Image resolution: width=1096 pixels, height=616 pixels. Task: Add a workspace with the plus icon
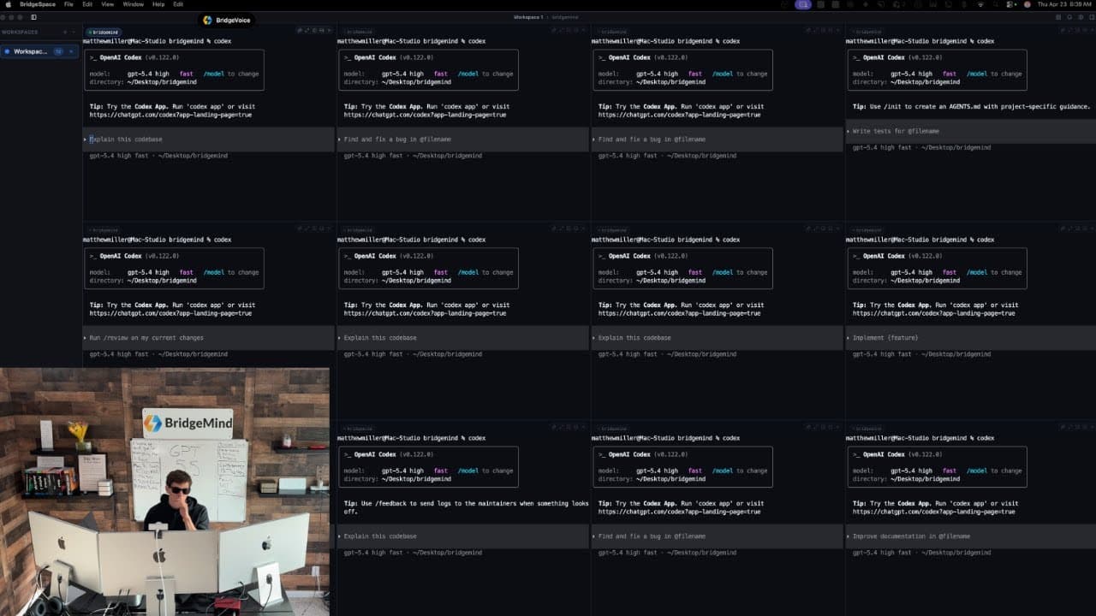(x=64, y=33)
